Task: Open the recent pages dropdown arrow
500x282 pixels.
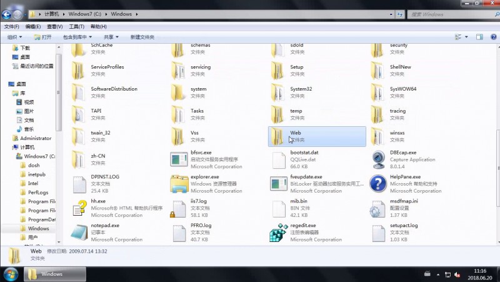Action: pyautogui.click(x=25, y=14)
